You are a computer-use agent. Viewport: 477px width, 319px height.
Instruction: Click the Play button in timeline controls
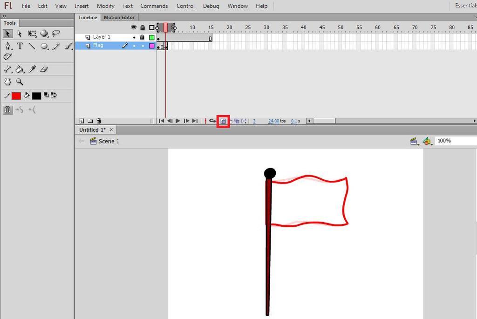pyautogui.click(x=178, y=121)
